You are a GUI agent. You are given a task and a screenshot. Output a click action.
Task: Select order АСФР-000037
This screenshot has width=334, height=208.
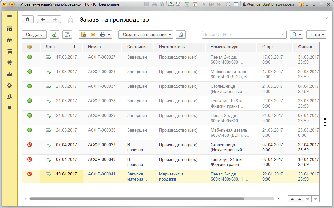pos(170,89)
